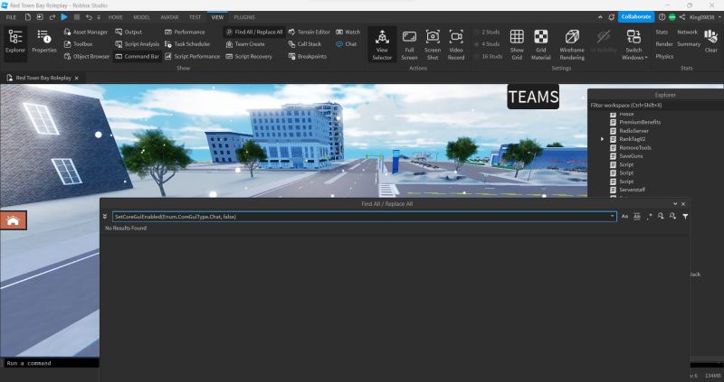This screenshot has height=382, width=724.
Task: Show the Output window
Action: click(129, 32)
